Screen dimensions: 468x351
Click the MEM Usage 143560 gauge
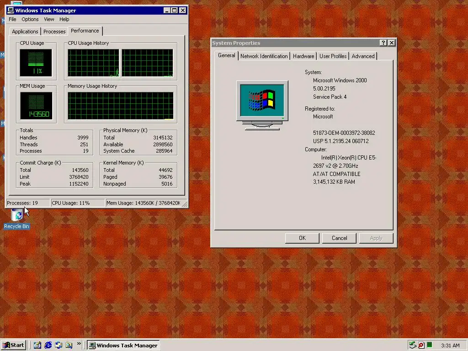[36, 106]
